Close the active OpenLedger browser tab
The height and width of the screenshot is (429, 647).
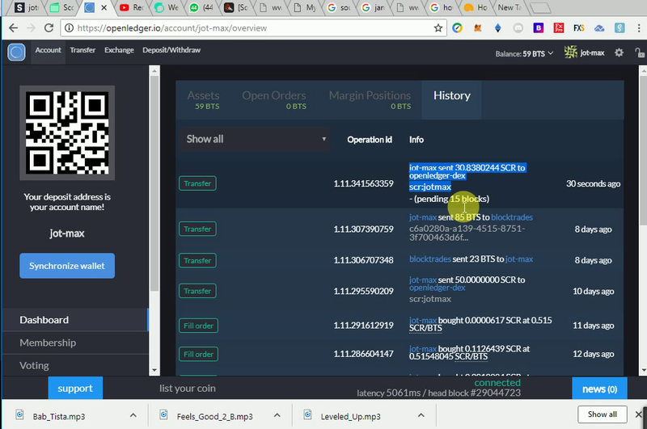pyautogui.click(x=104, y=7)
